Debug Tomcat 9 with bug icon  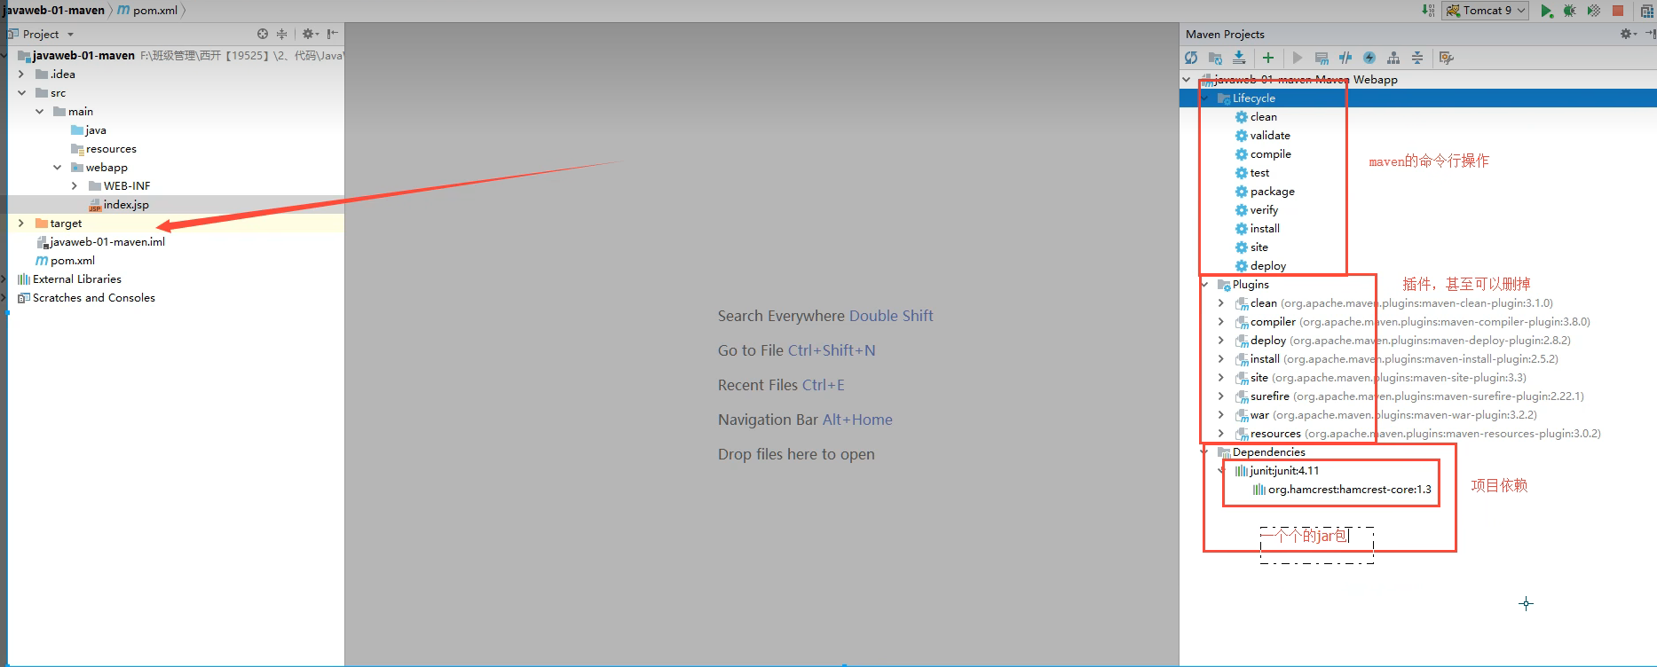pyautogui.click(x=1570, y=11)
